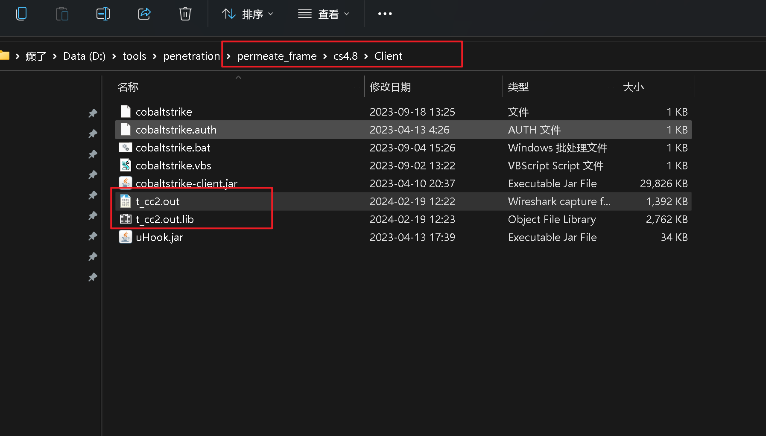The image size is (766, 436).
Task: Expand the chevron before 癫了 in the breadcrumb
Action: point(18,56)
